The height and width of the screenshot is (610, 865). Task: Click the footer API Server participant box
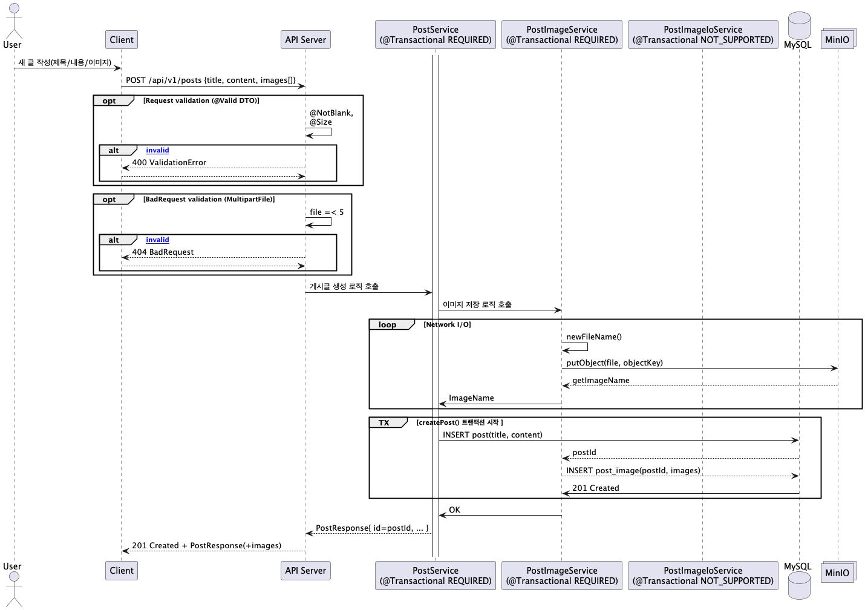305,571
